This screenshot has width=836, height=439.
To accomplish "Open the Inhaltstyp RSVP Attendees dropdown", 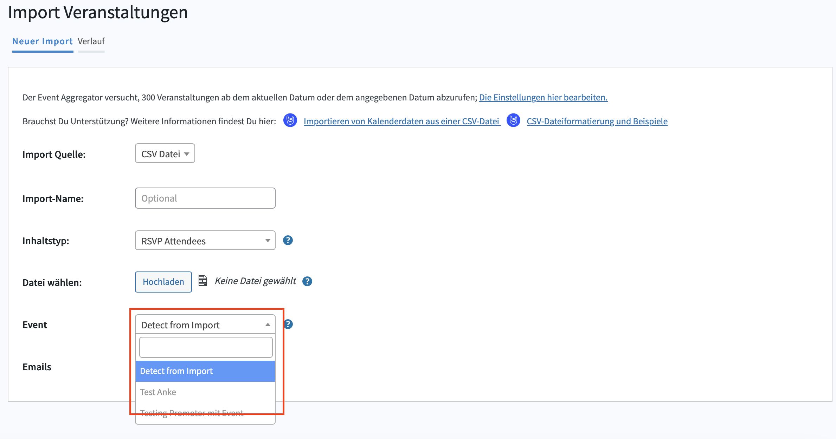I will click(205, 241).
